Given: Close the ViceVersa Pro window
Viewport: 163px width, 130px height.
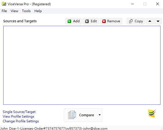Looking at the screenshot, I should coord(158,4).
